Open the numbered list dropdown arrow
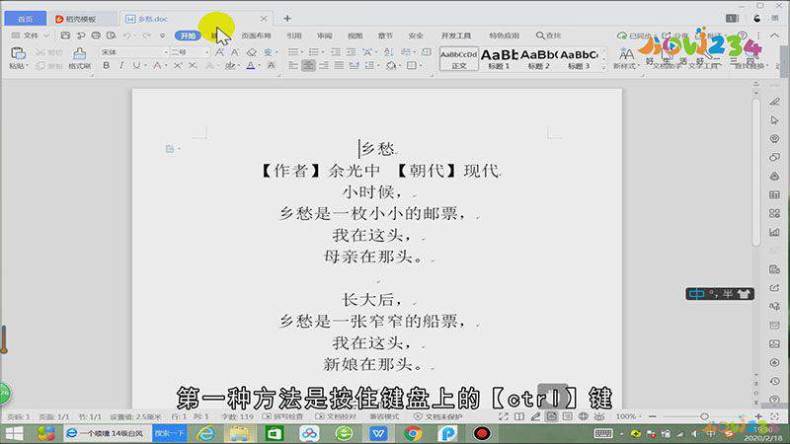 pos(323,52)
